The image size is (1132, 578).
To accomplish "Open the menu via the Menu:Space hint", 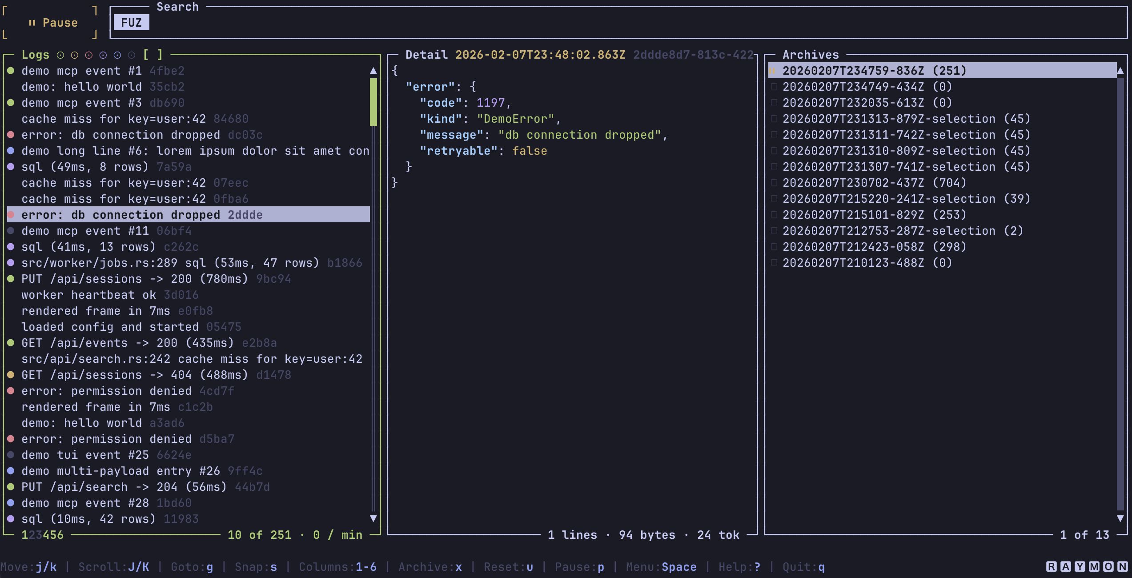I will (x=661, y=566).
